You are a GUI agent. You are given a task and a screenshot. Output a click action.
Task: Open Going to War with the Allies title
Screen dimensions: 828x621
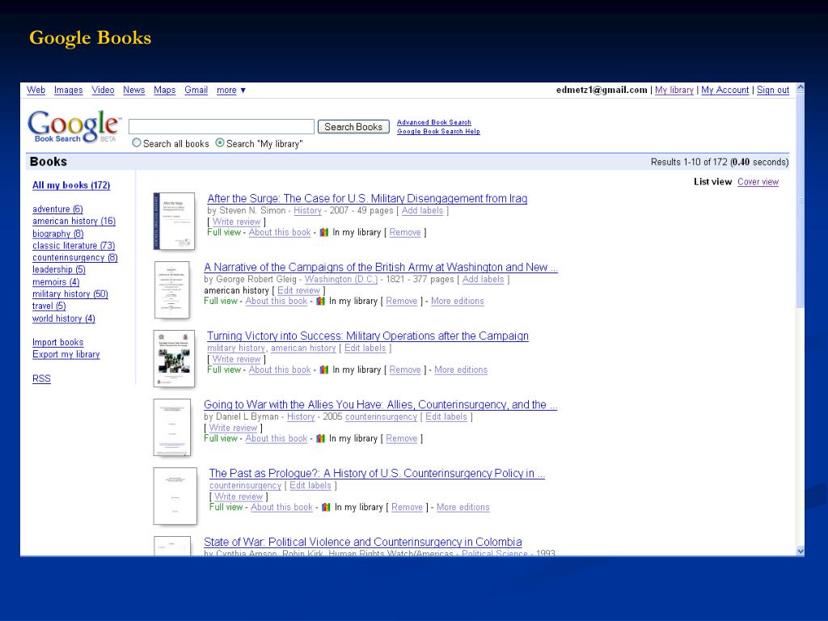point(380,404)
